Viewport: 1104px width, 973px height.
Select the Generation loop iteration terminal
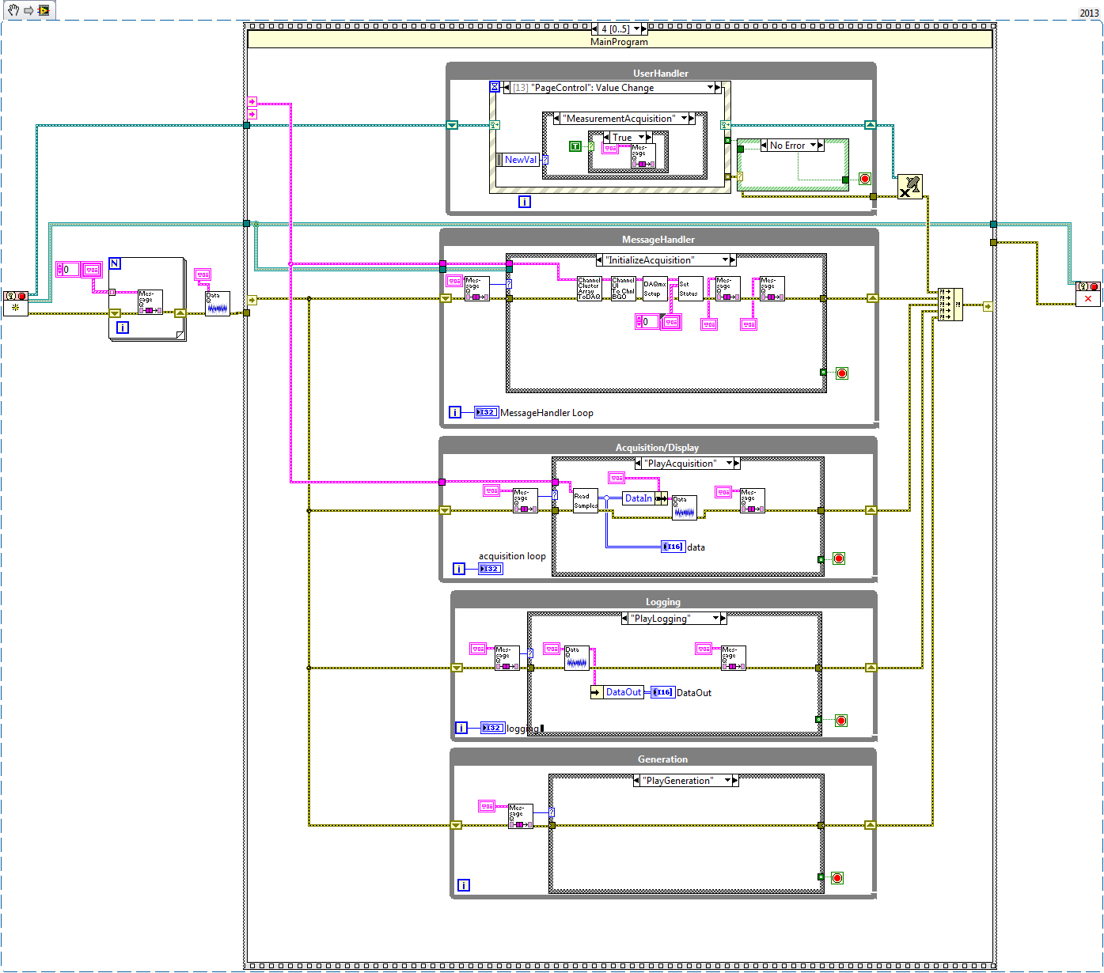tap(464, 885)
